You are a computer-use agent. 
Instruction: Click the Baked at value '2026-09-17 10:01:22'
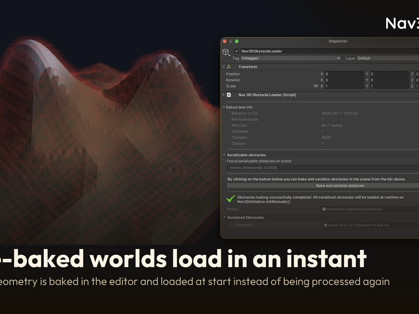pos(339,113)
